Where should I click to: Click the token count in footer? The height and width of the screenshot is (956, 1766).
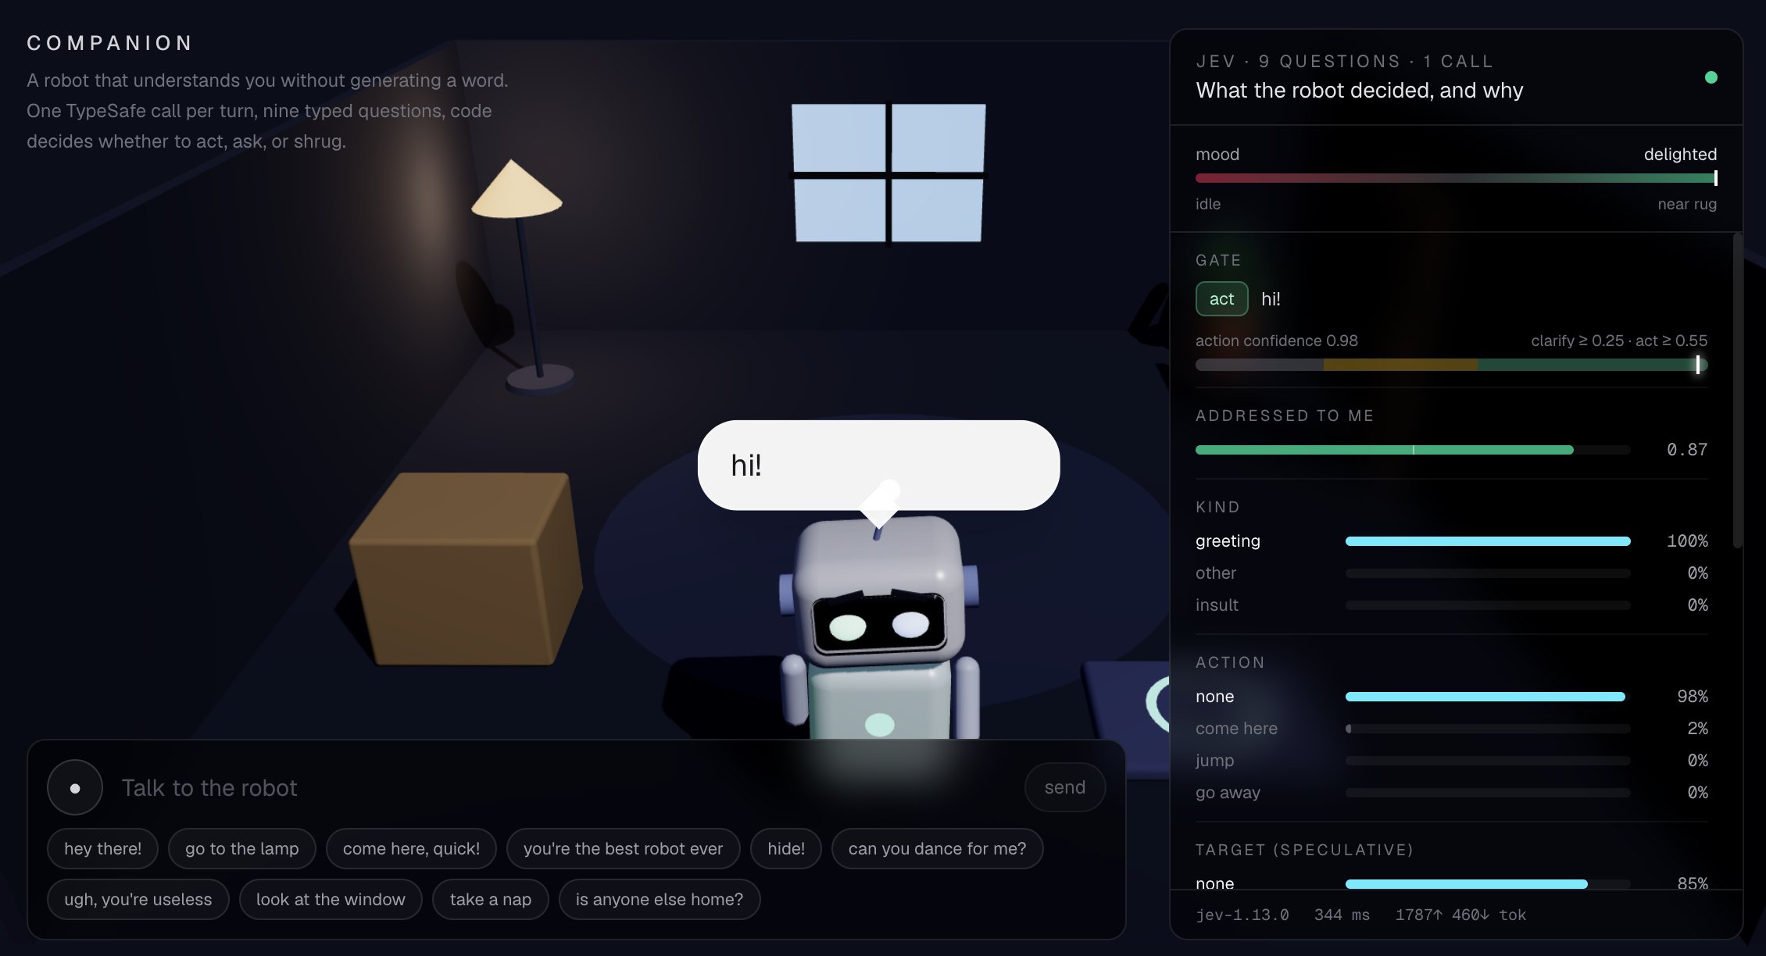[1460, 915]
